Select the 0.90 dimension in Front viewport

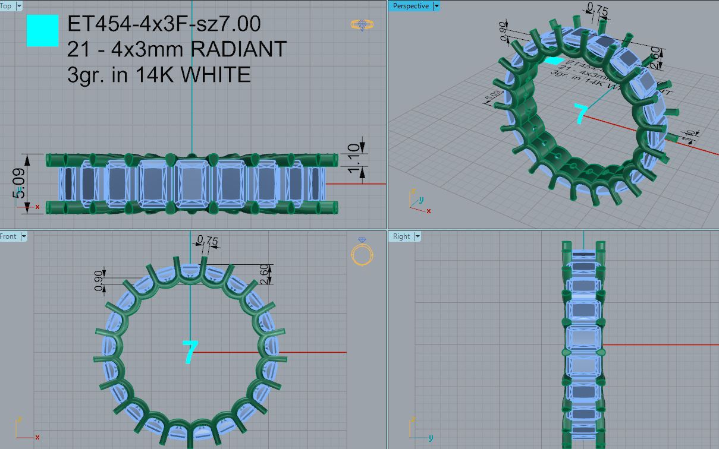click(99, 280)
